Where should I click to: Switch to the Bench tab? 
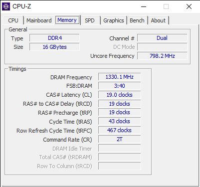(137, 20)
